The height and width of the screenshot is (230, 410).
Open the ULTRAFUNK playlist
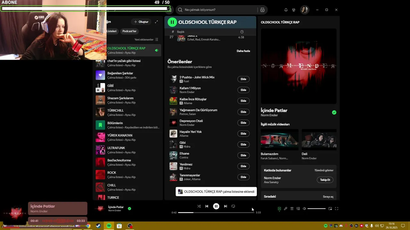pos(128,150)
